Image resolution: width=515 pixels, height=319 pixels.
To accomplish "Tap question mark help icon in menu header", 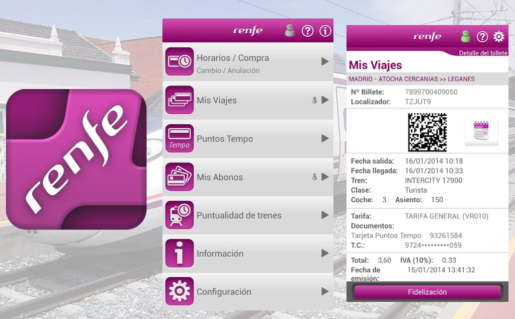I will pyautogui.click(x=307, y=31).
